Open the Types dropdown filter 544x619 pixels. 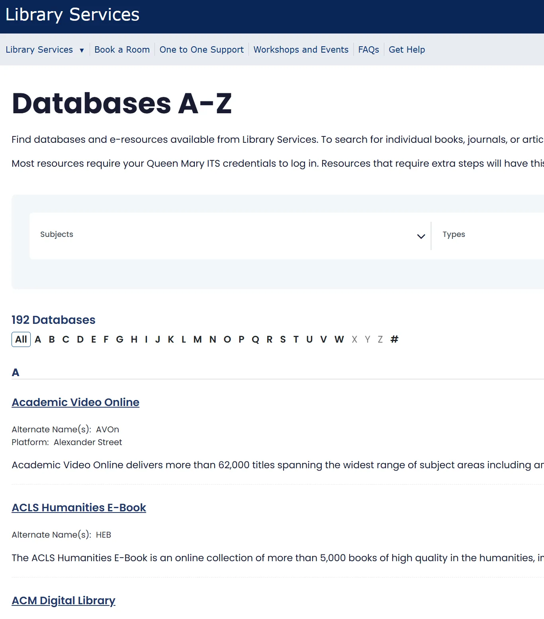(488, 235)
